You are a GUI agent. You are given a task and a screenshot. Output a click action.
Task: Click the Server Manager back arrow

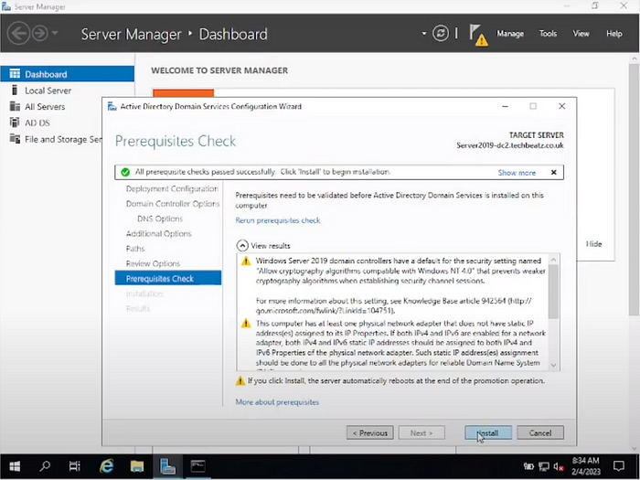(18, 33)
